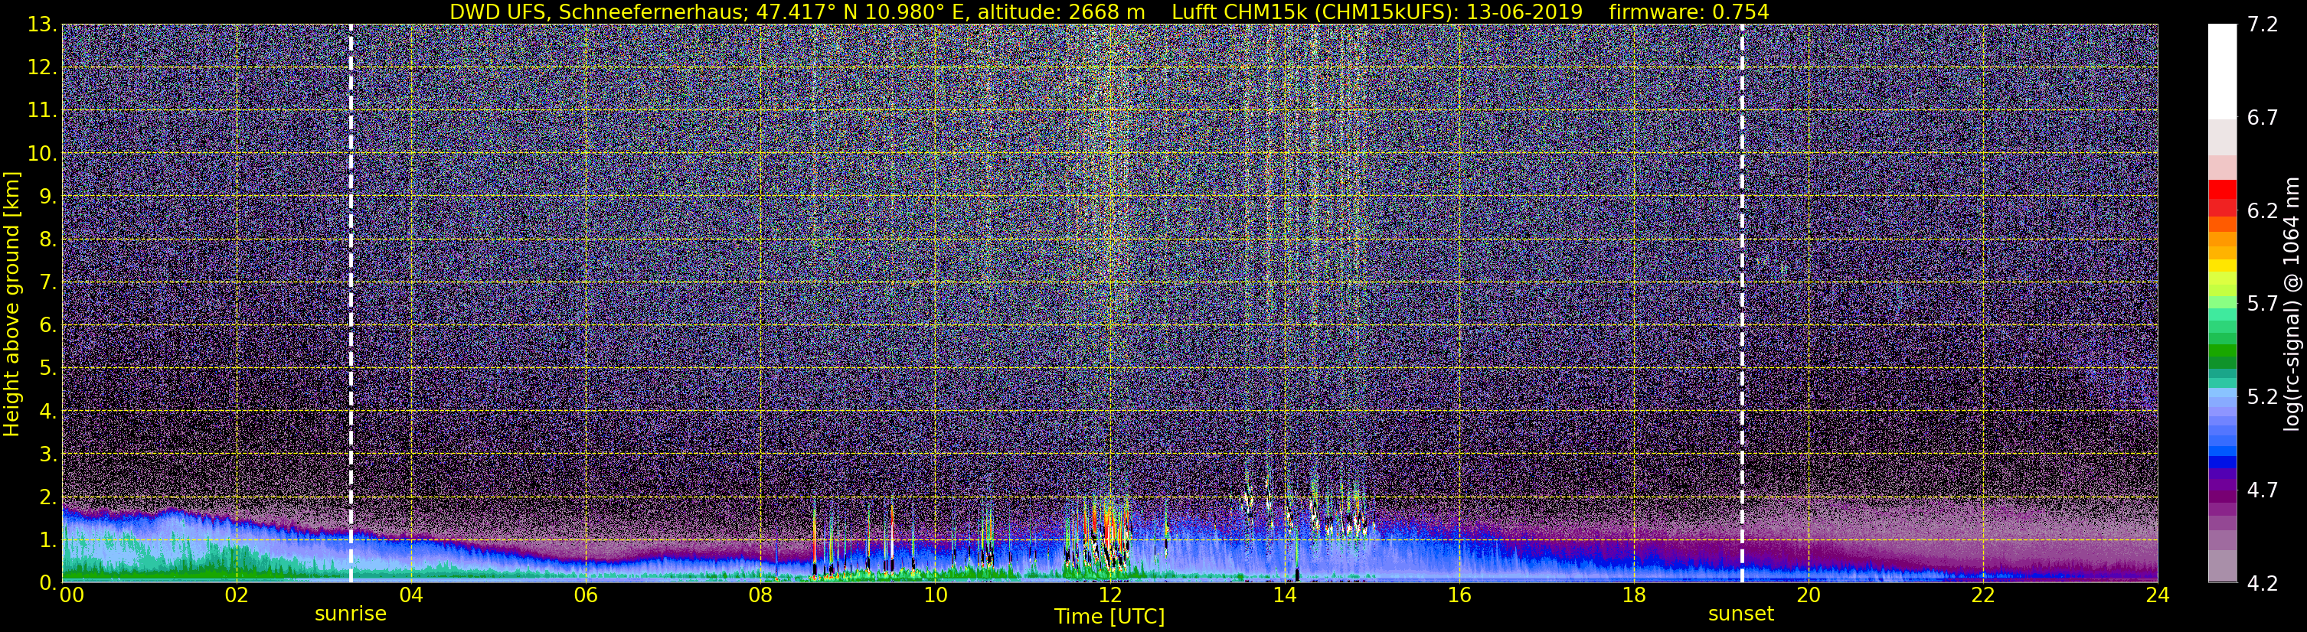This screenshot has height=632, width=2307.
Task: Click the 'Time [UTC]' axis label
Action: pyautogui.click(x=1109, y=616)
